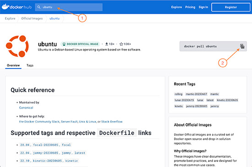Click the download count icon
The image size is (252, 167).
[106, 44]
